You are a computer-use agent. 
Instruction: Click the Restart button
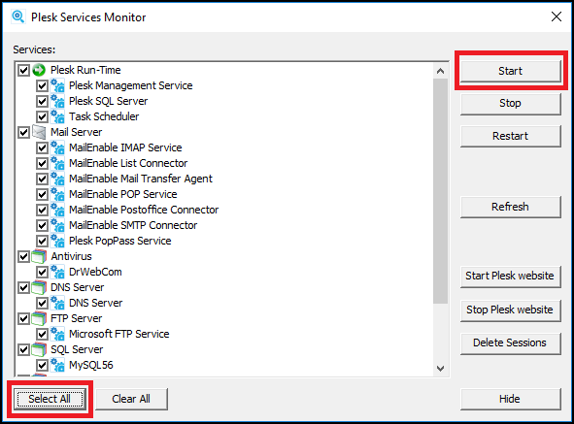tap(510, 136)
